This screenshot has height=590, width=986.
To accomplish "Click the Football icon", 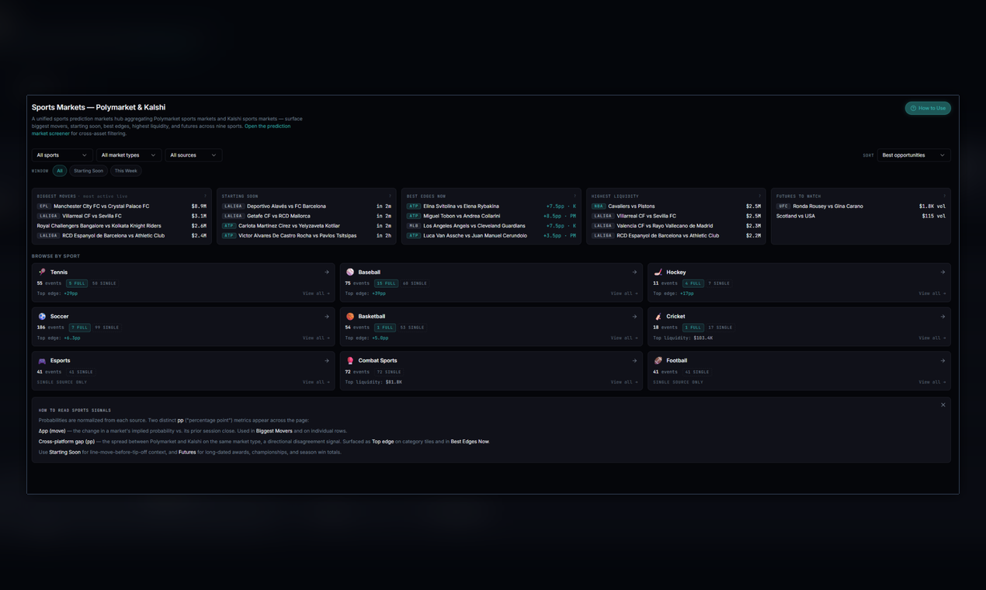I will pyautogui.click(x=658, y=360).
